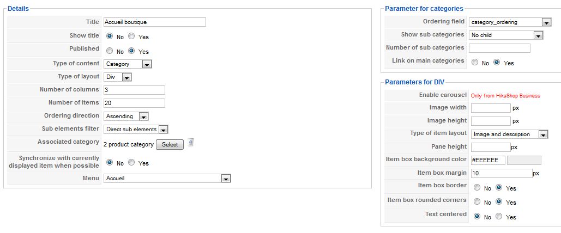Set Published to No
This screenshot has width=561, height=233.
tap(110, 51)
